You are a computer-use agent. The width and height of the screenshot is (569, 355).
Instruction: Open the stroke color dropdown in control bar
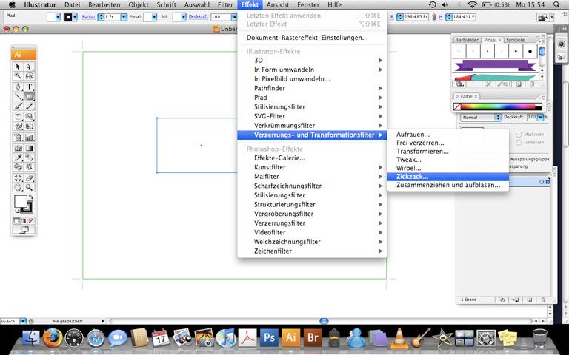pyautogui.click(x=75, y=17)
